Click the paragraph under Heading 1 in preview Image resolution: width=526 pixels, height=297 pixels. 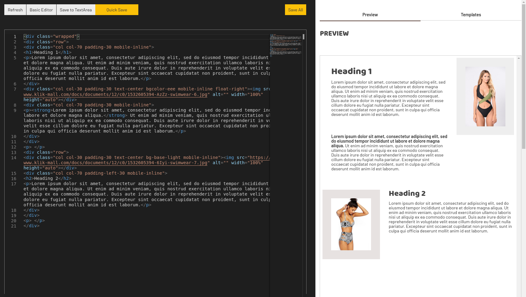click(x=388, y=98)
